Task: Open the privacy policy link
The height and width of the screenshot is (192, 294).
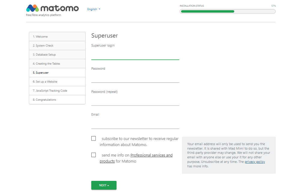Action: point(255,162)
